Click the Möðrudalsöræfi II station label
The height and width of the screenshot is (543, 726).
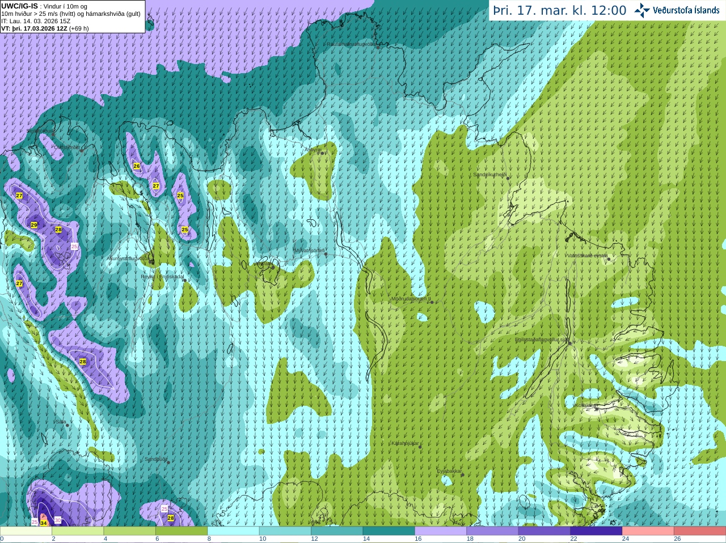tap(411, 299)
